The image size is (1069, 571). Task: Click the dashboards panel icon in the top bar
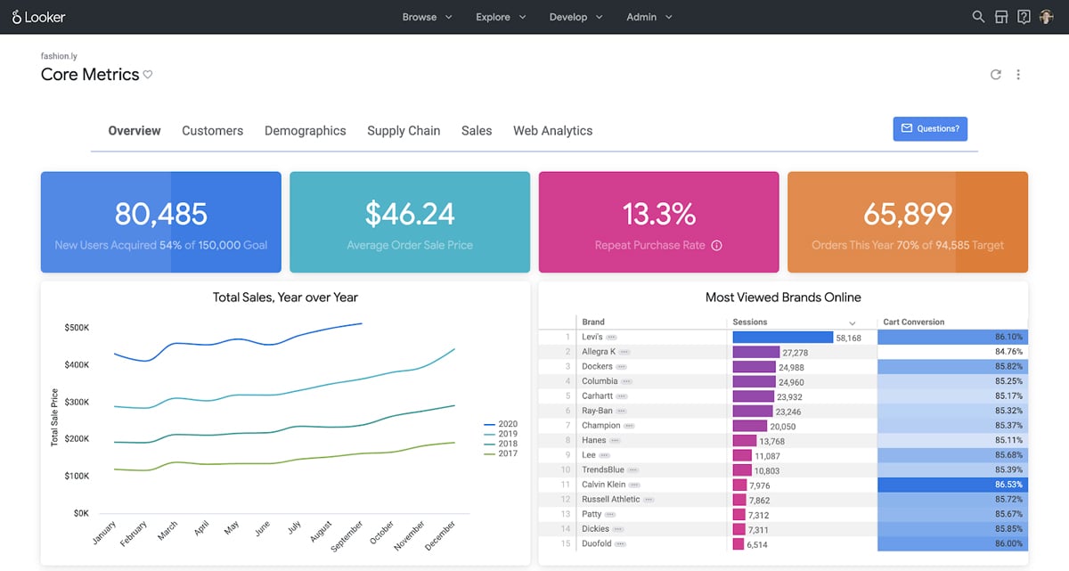(1000, 16)
